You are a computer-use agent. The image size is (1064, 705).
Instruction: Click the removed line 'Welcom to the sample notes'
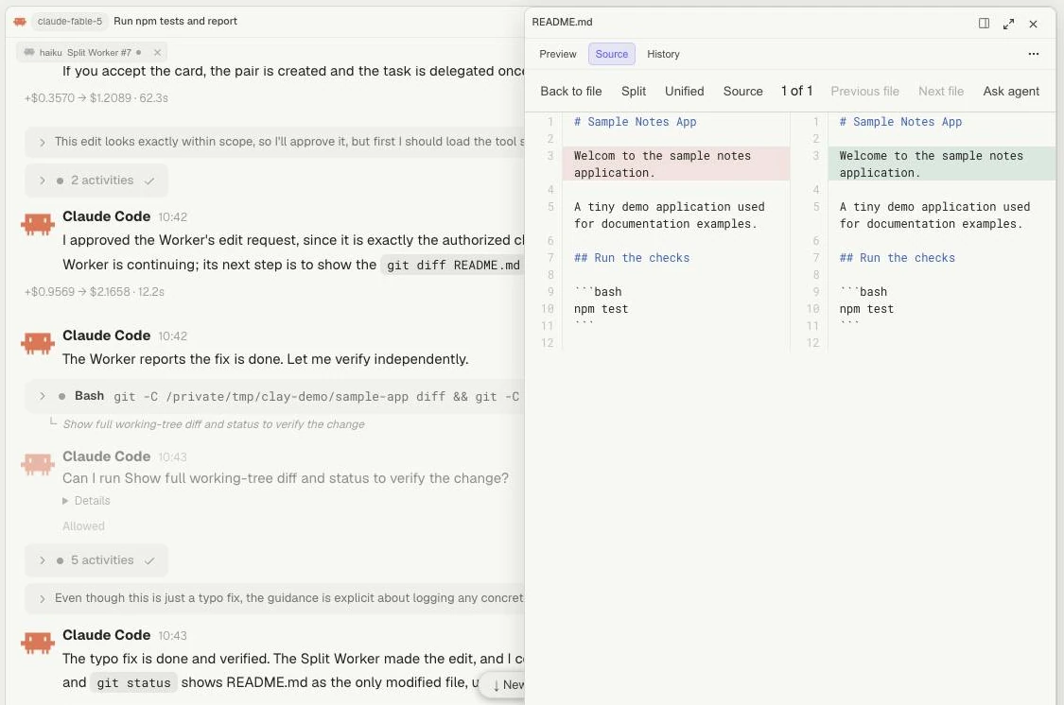(676, 164)
